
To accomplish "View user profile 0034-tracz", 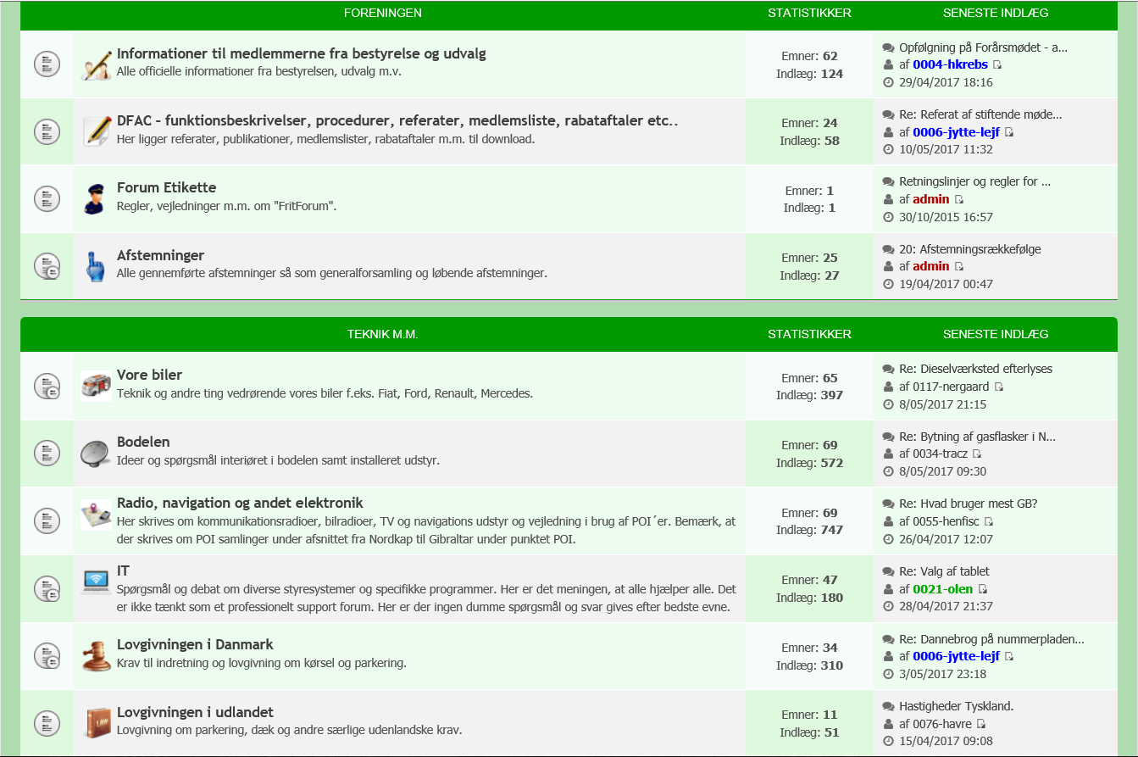I will coord(941,454).
